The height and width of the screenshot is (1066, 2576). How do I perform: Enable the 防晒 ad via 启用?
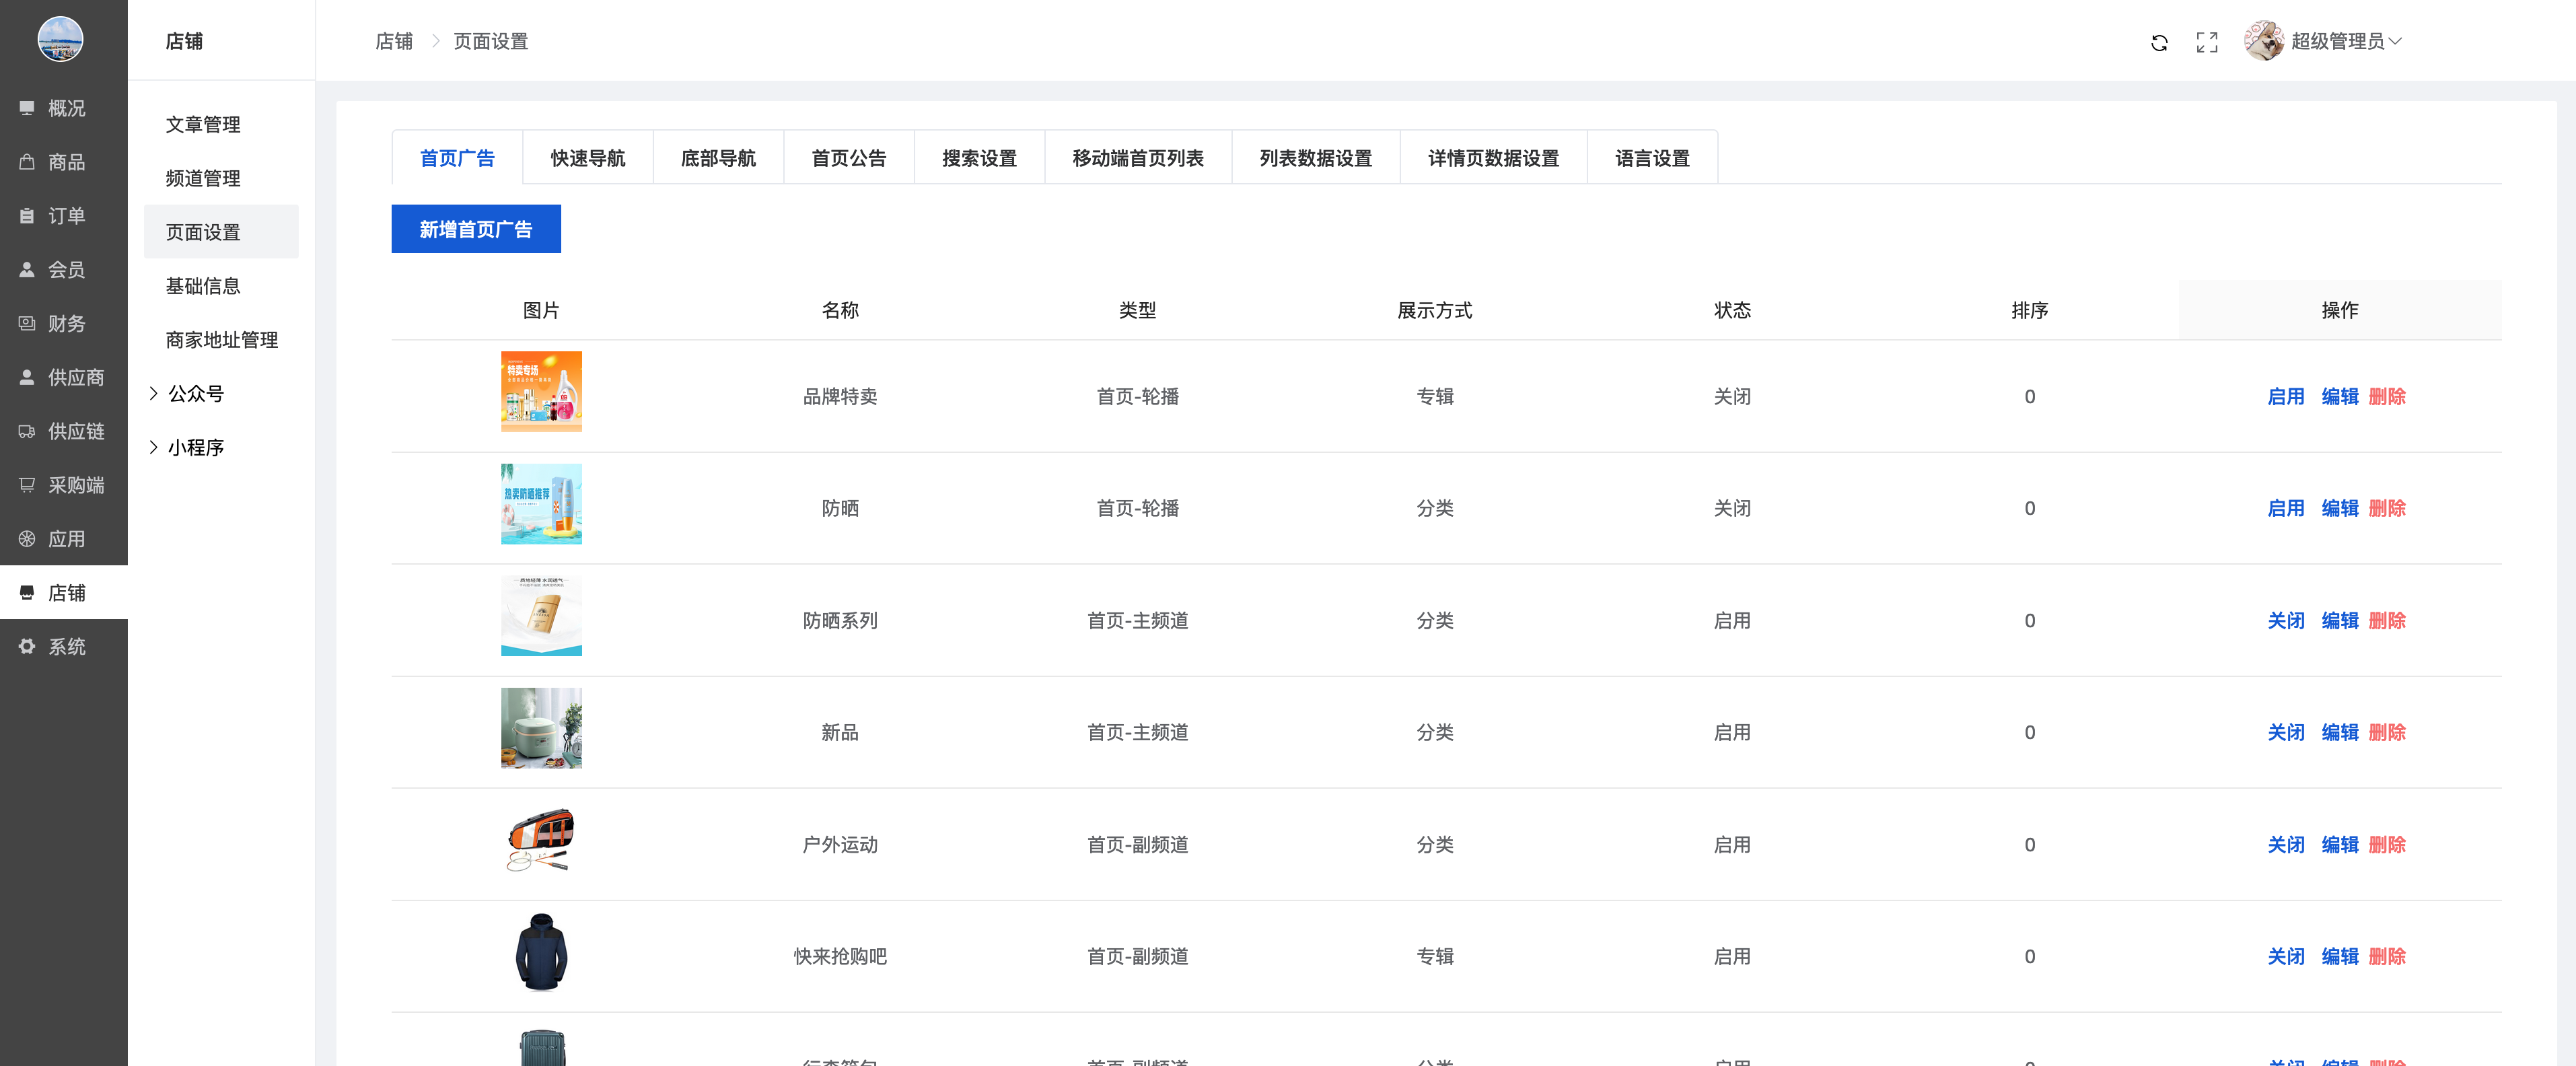pos(2285,509)
